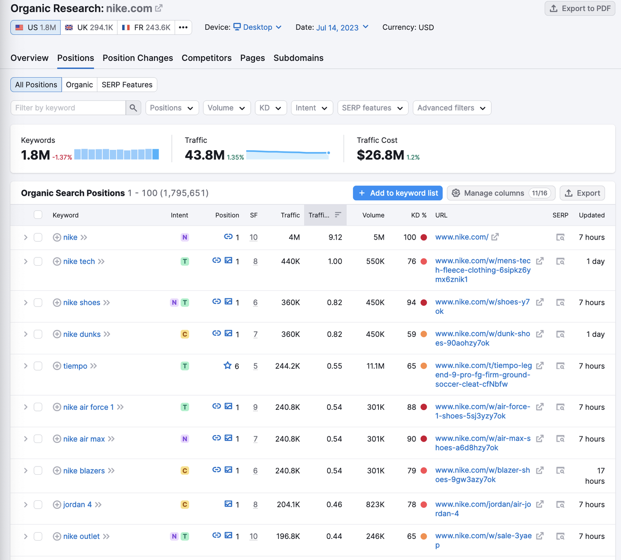The width and height of the screenshot is (621, 560).
Task: Check the box for keyword nike outlet
Action: tap(38, 536)
